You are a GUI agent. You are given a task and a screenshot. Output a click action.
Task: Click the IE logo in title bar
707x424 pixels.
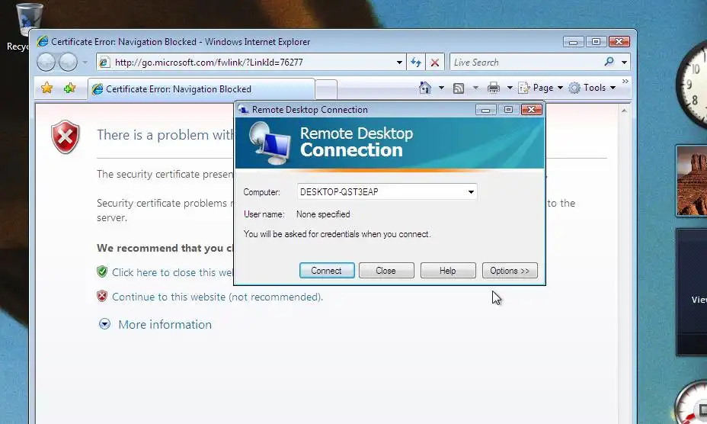click(43, 41)
